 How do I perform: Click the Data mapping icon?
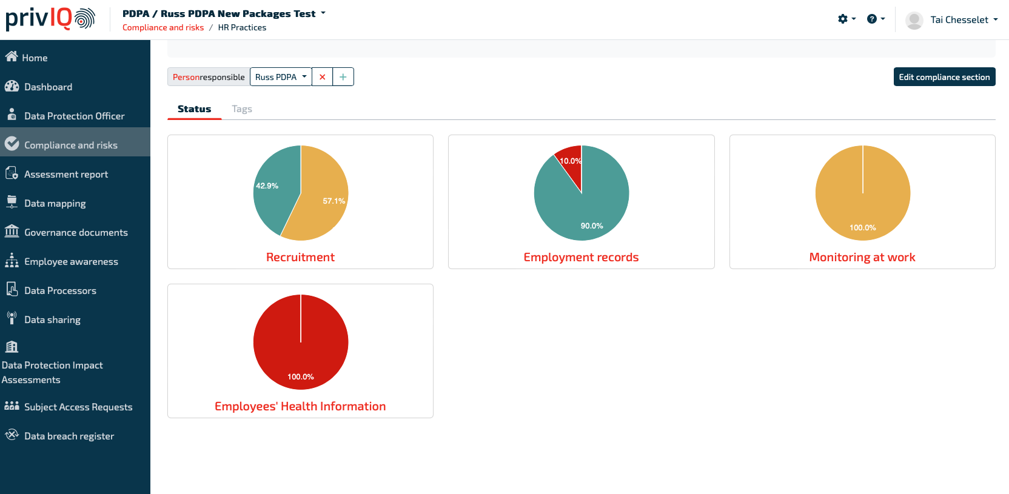click(x=12, y=202)
